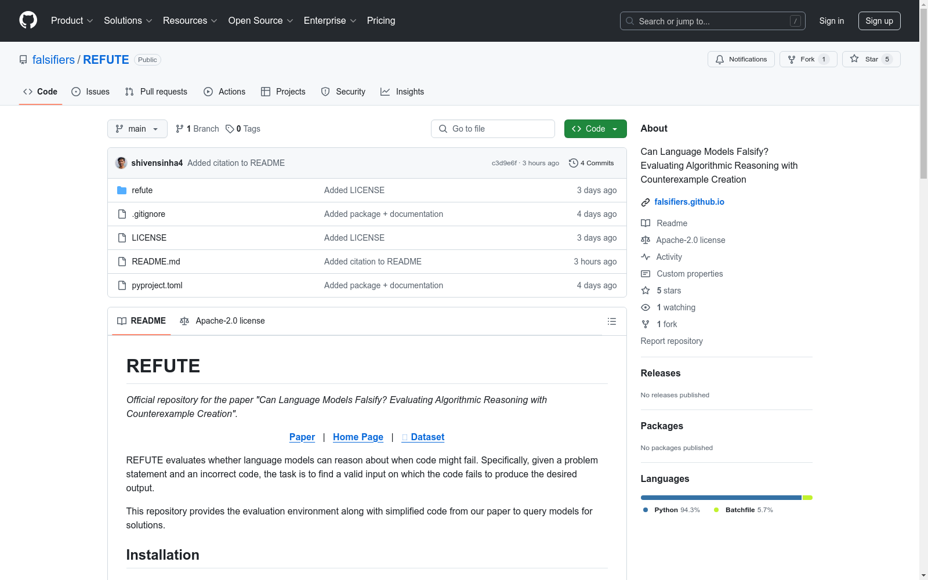The width and height of the screenshot is (928, 580).
Task: Click the Go to file input
Action: tap(493, 129)
